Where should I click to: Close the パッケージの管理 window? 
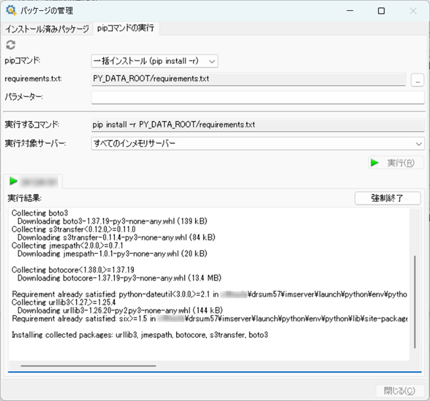pos(413,11)
